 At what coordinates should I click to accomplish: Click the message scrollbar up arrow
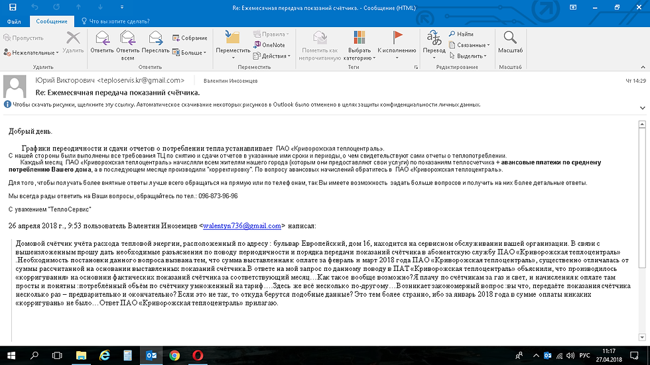[642, 124]
